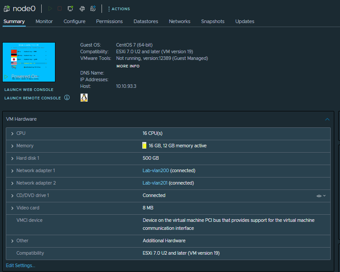340x272 pixels.
Task: Open the Lab-vlan200 network link
Action: click(x=156, y=170)
